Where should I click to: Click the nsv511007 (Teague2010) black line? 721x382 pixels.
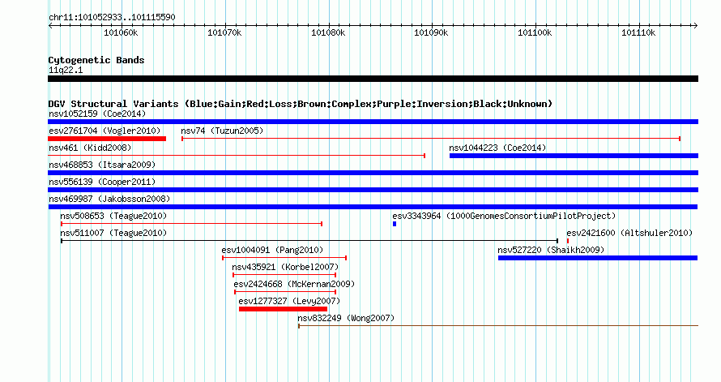coord(309,241)
